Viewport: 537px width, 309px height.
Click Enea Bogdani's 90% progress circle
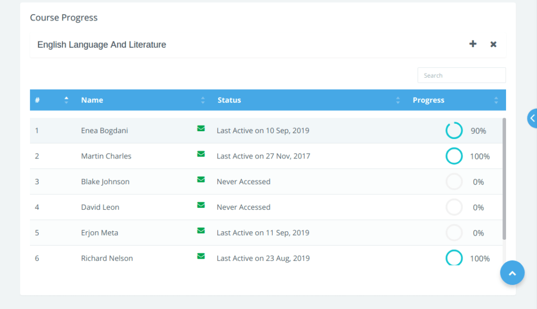click(454, 131)
